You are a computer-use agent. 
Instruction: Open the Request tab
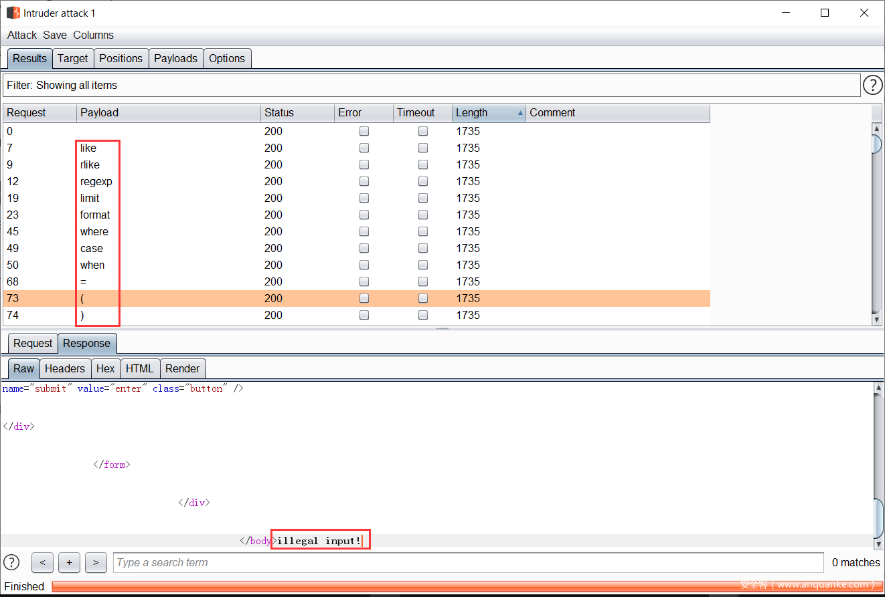click(x=33, y=343)
